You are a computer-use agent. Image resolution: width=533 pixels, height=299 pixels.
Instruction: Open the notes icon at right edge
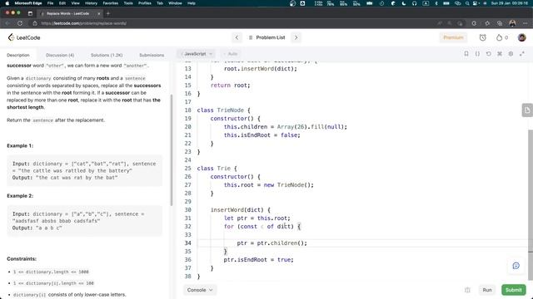527,110
